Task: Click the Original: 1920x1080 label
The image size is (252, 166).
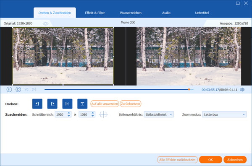Action: 18,23
